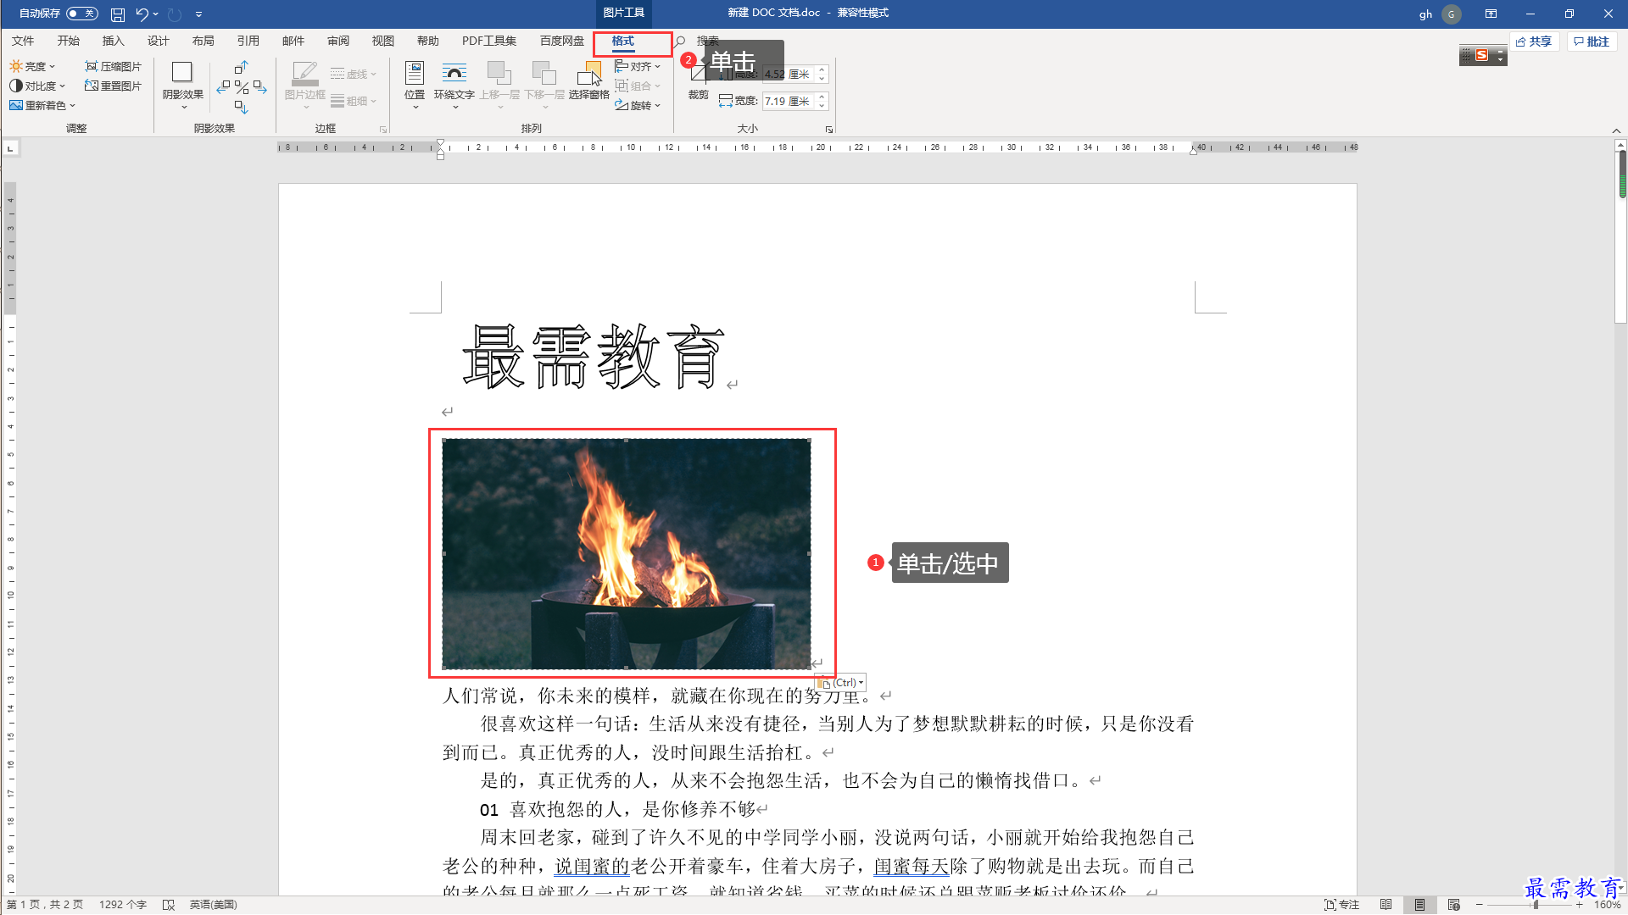Open the Paste Options (Ctrl) button
The width and height of the screenshot is (1628, 915).
click(840, 683)
